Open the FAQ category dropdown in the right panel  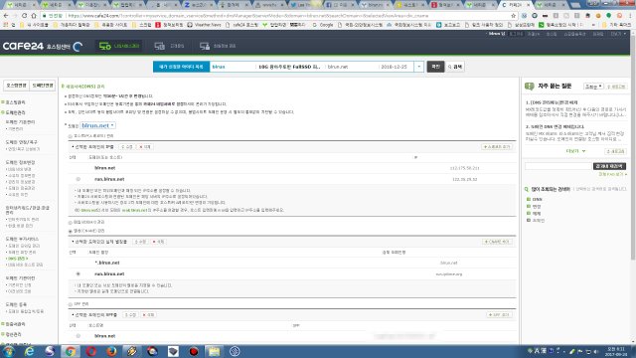(x=593, y=87)
